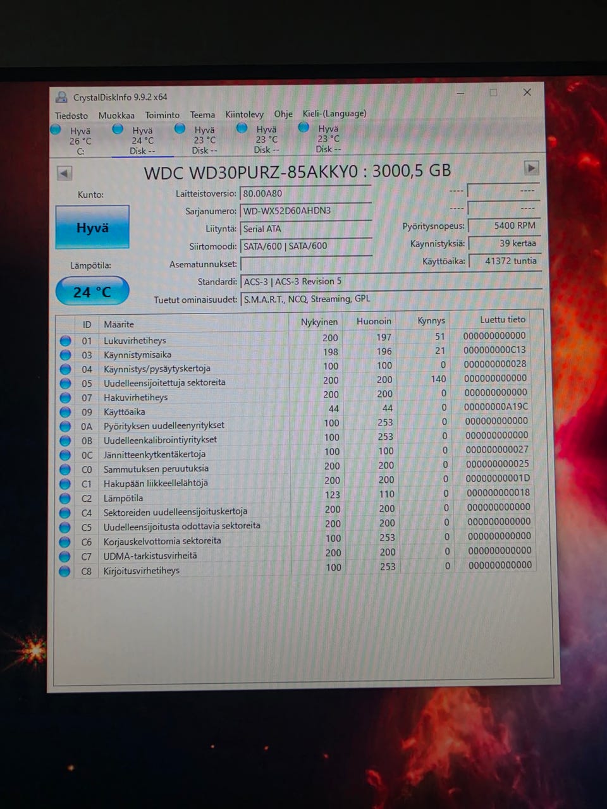Click status dot for Lämpötila attribute row
Viewport: 607px width, 809px height.
coord(65,499)
